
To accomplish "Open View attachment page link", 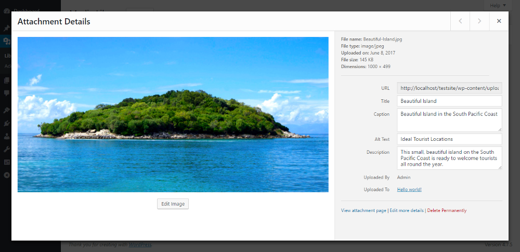I will [363, 210].
